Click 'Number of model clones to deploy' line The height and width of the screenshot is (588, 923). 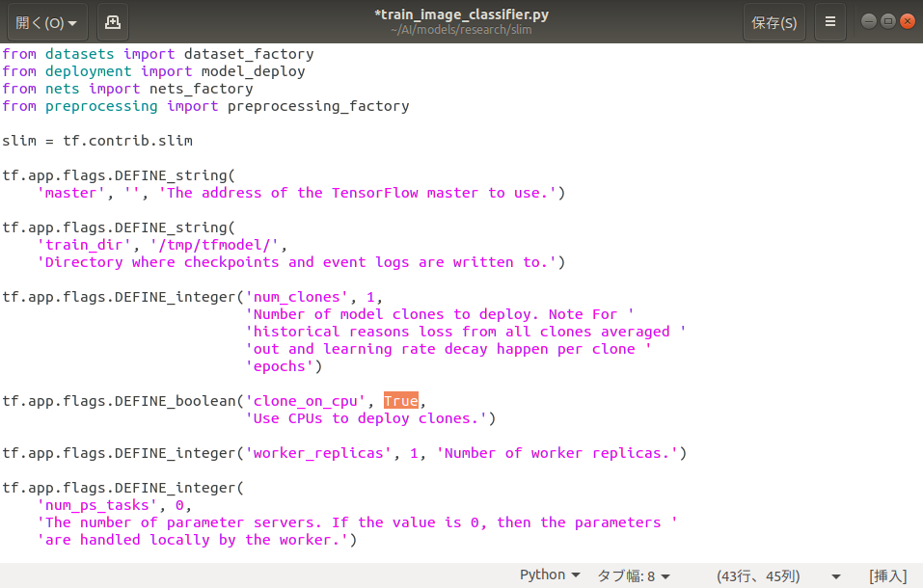(440, 314)
